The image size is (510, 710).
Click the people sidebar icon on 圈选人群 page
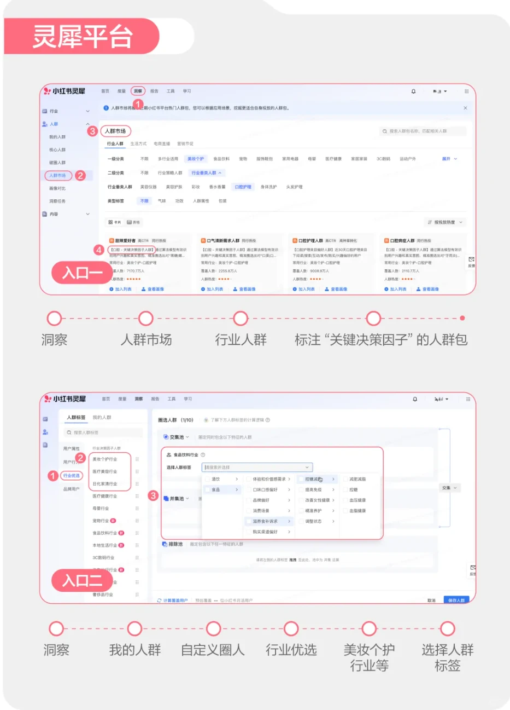coord(45,432)
